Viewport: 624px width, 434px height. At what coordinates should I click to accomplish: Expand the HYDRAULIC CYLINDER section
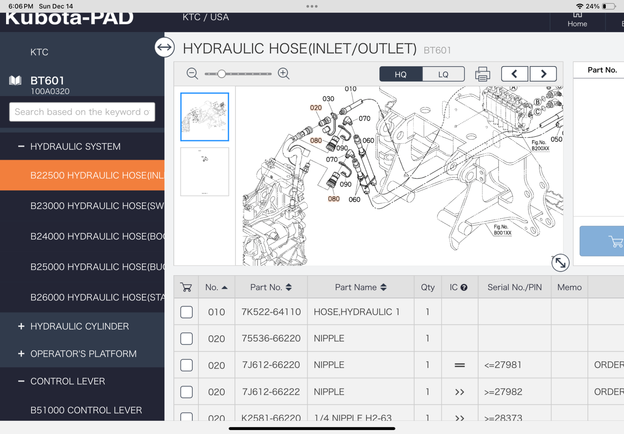[21, 326]
